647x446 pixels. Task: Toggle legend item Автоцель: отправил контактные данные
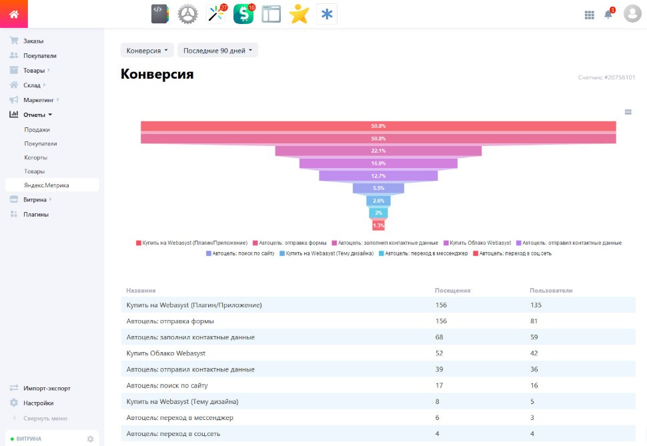569,243
